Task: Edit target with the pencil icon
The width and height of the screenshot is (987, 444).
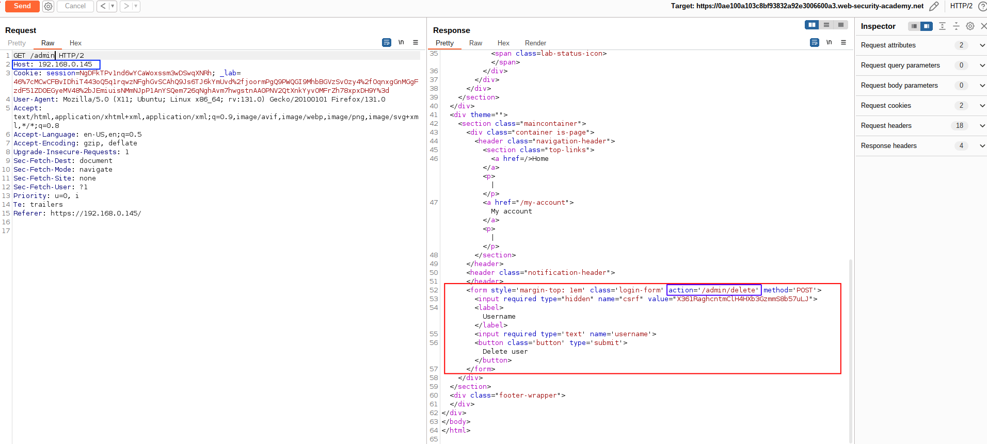Action: 934,6
